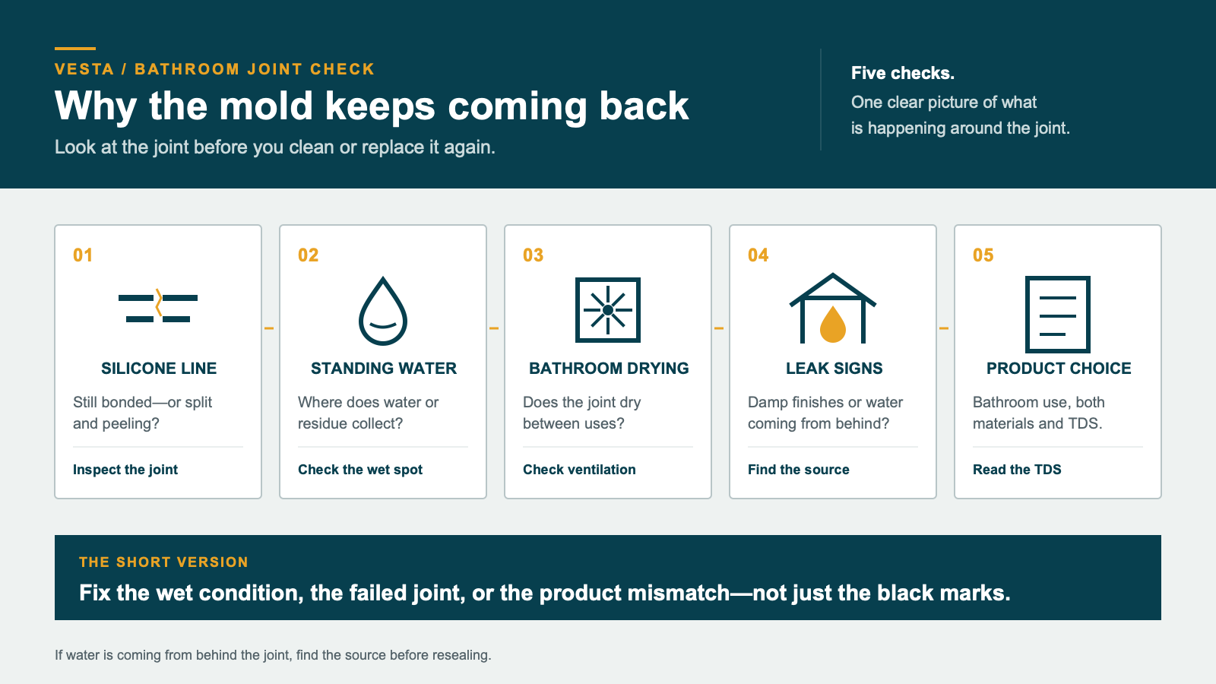This screenshot has height=684, width=1216.
Task: Click the orange accent bar above VESTA
Action: point(75,49)
